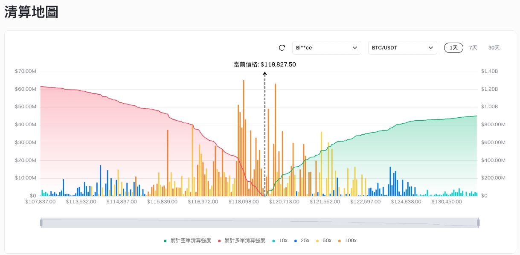The height and width of the screenshot is (255, 520).
Task: Click the tallest orange bar left of current price
Action: (244, 136)
